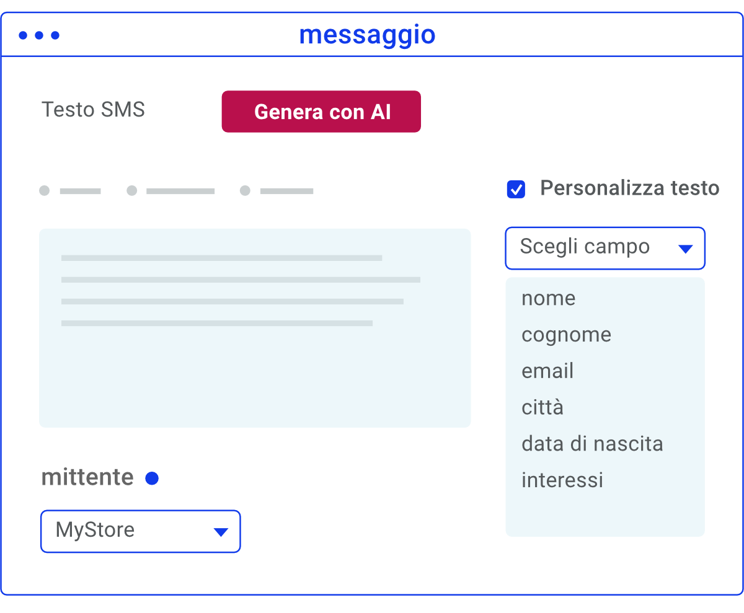Choose interessi from the field list
The image size is (744, 613).
(x=562, y=480)
